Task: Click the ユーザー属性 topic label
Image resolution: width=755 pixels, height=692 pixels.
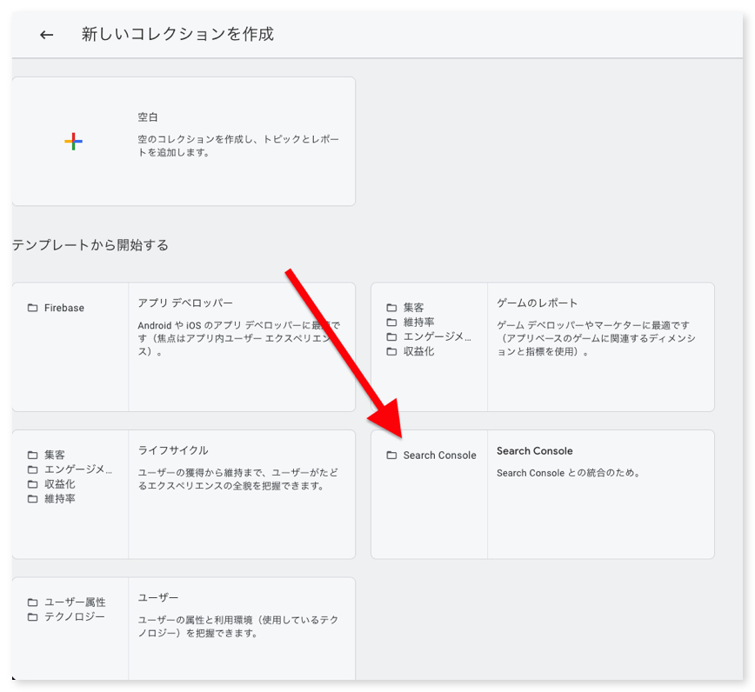Action: pyautogui.click(x=75, y=602)
